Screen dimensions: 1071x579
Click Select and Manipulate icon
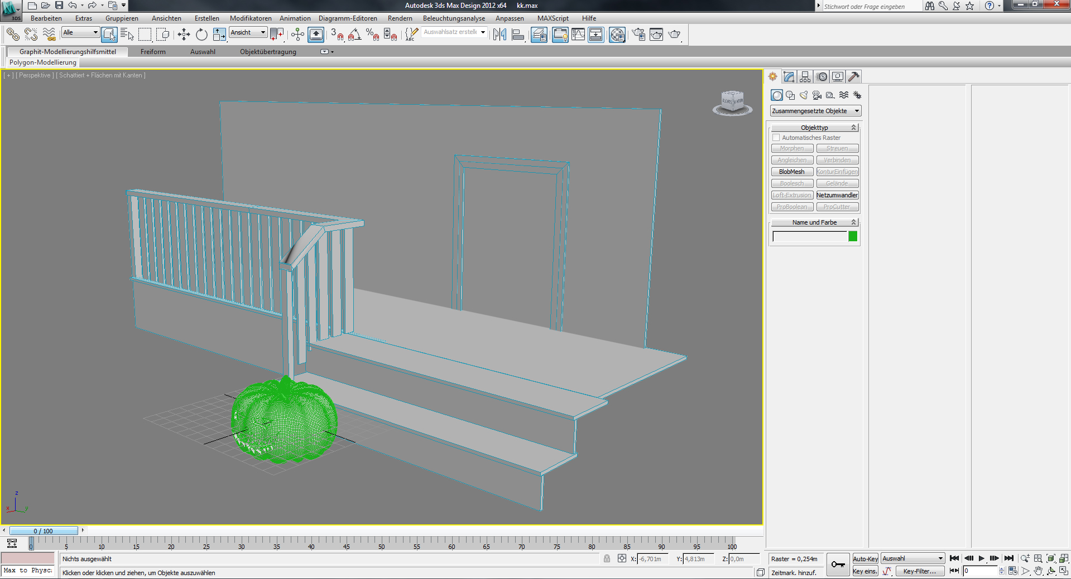click(x=297, y=35)
